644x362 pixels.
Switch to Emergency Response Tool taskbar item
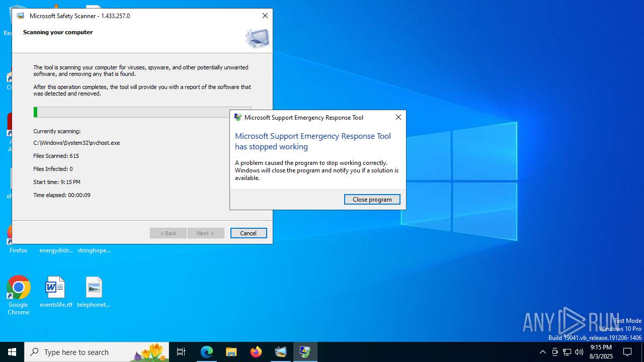point(305,352)
